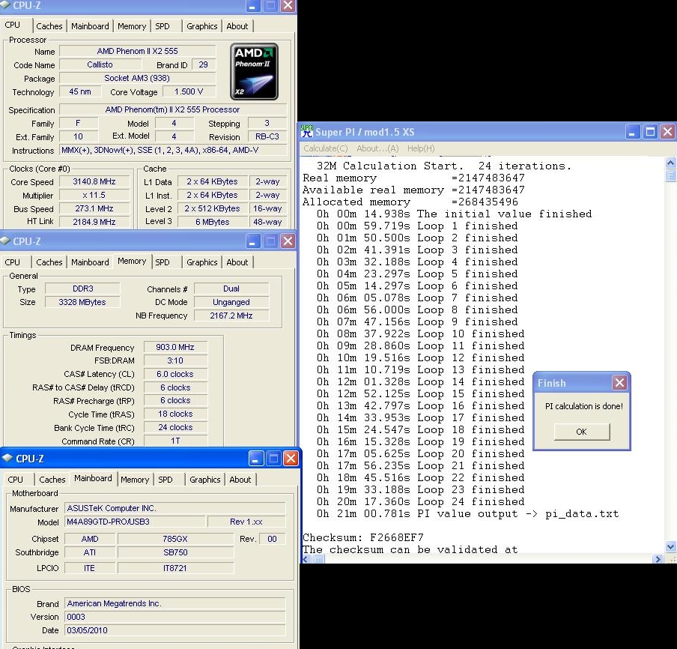Open the SPD tab in the middle CPU-Z window
677x649 pixels.
[163, 262]
